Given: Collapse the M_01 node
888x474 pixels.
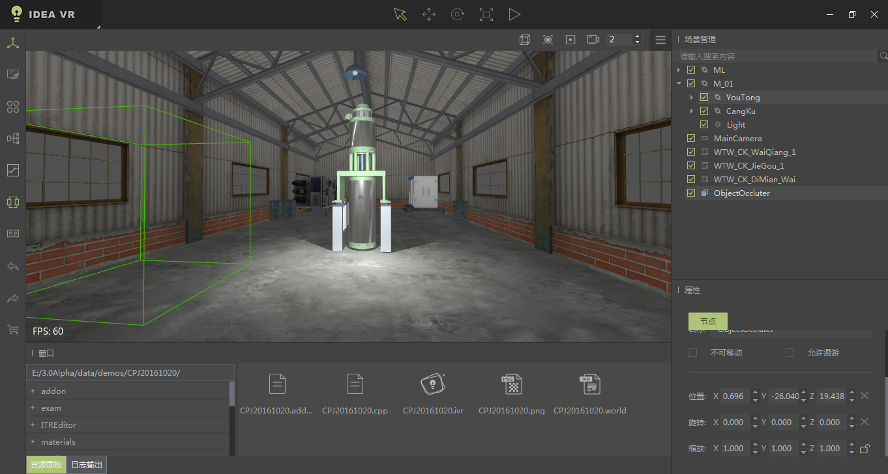Looking at the screenshot, I should (679, 83).
